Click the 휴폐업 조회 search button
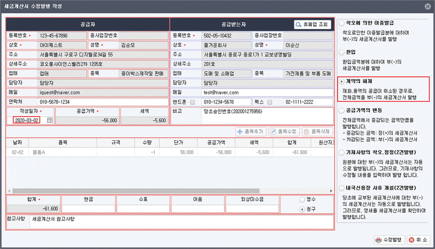Image resolution: width=435 pixels, height=249 pixels. point(312,25)
